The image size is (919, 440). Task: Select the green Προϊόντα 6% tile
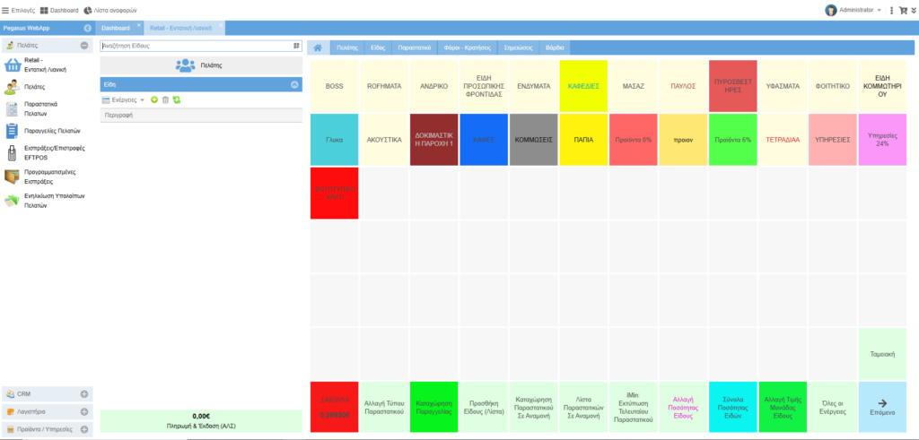tap(732, 140)
